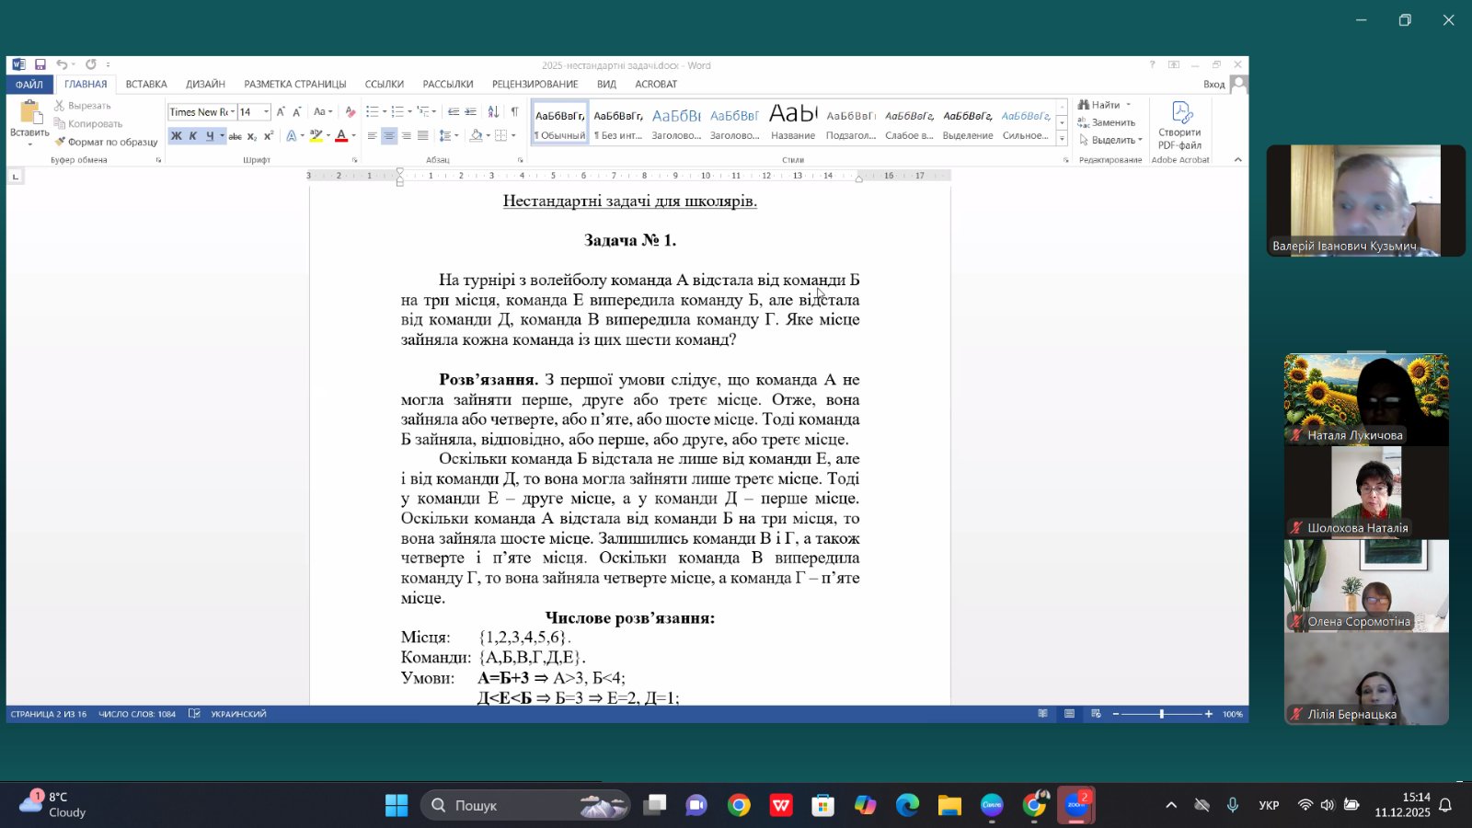This screenshot has width=1472, height=828.
Task: Switch to the ВСТАВКА ribbon tab
Action: [x=146, y=84]
